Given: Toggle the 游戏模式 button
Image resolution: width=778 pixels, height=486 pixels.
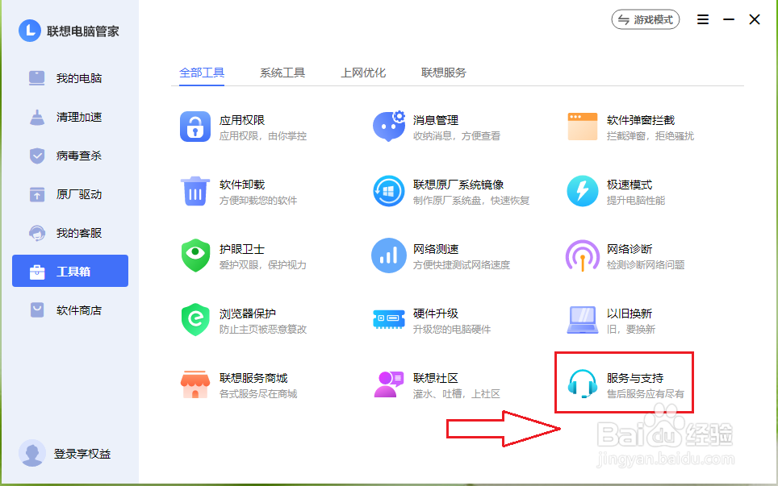Looking at the screenshot, I should coord(645,20).
